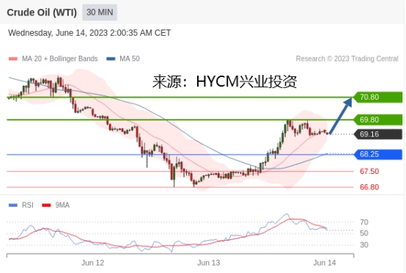The image size is (406, 273).
Task: Click the Research © 2023 Trading Central credit
Action: [347, 59]
